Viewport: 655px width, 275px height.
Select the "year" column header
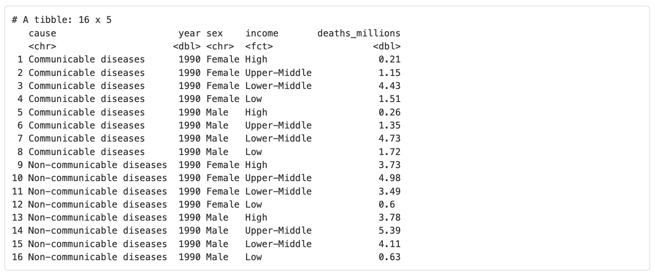pyautogui.click(x=189, y=33)
